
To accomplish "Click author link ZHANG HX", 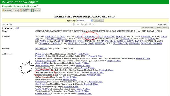I will (89, 36).
